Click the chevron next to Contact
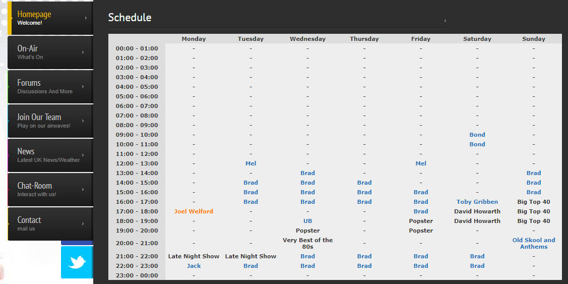Image resolution: width=568 pixels, height=284 pixels. click(x=83, y=224)
